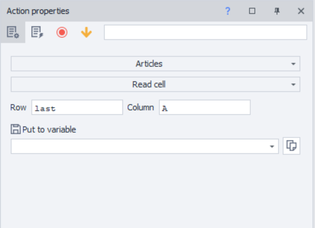Open the Articles table dropdown
The width and height of the screenshot is (315, 228).
click(149, 64)
